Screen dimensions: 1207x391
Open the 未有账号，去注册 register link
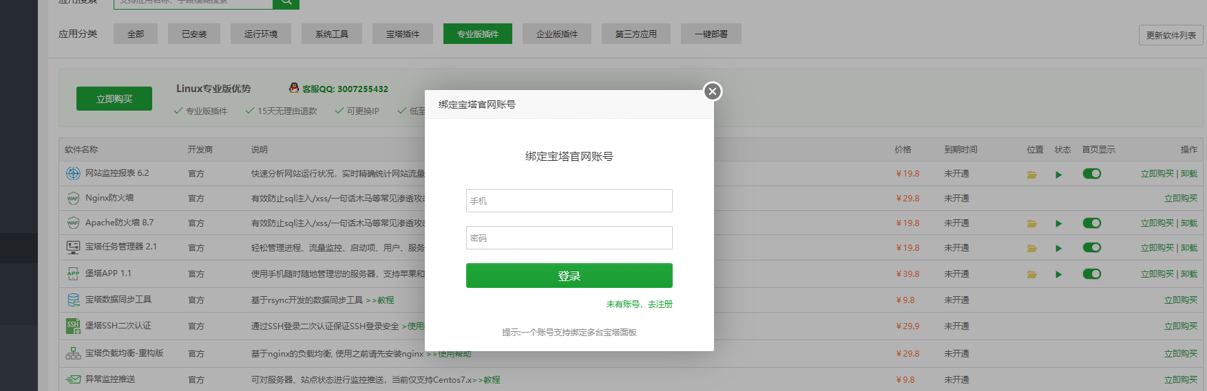639,304
